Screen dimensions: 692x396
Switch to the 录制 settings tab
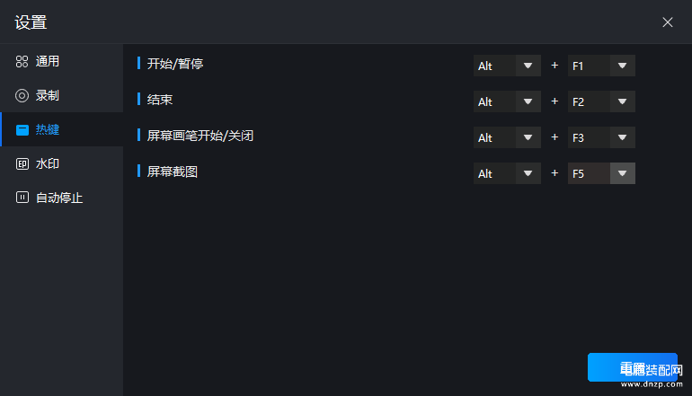click(x=62, y=96)
